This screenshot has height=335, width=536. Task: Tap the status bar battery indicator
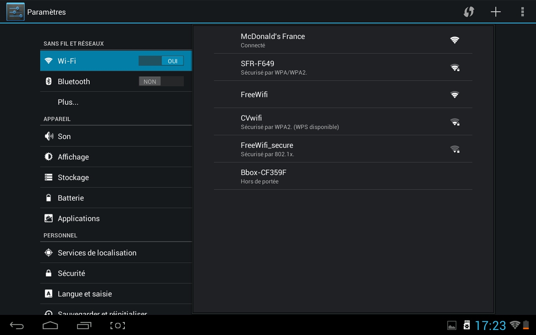pos(526,325)
